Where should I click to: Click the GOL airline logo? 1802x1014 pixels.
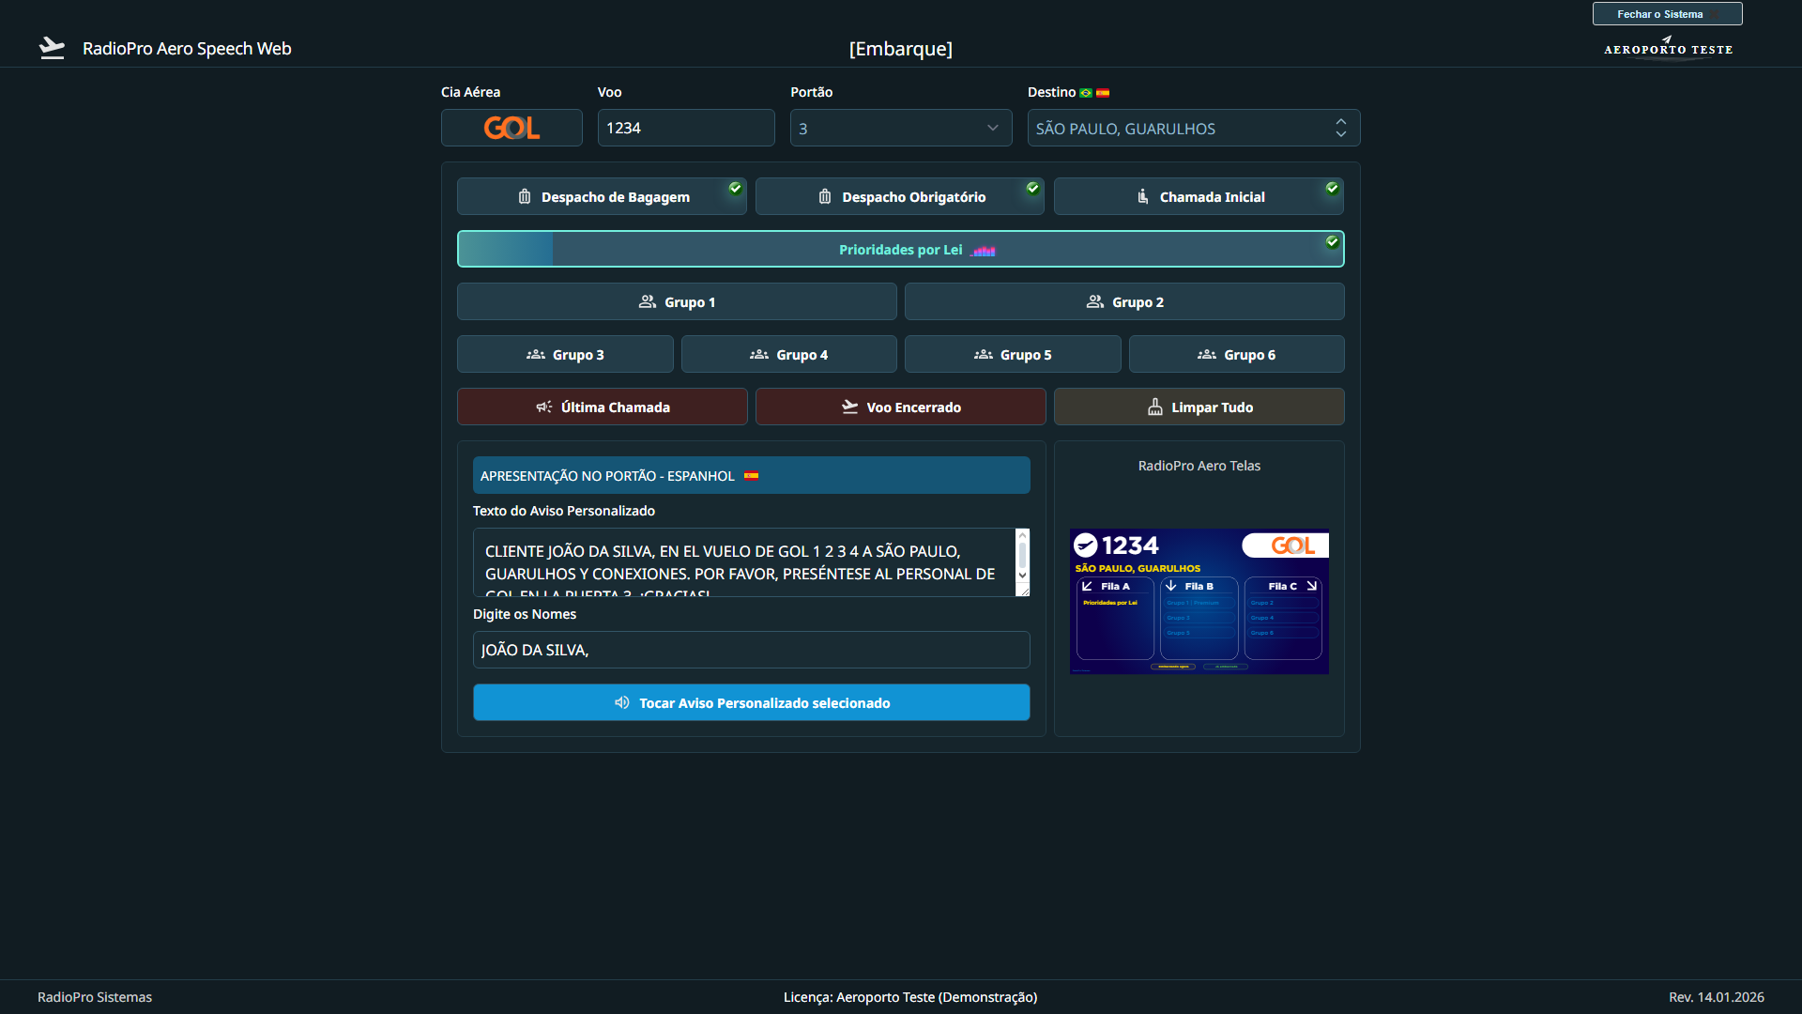pyautogui.click(x=512, y=128)
